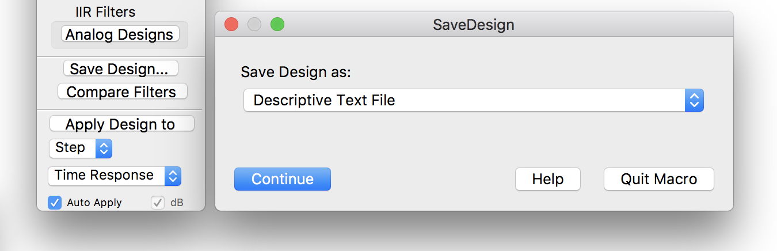
Task: Open the Save Design... dialog button
Action: tap(120, 69)
